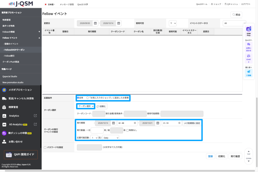The width and height of the screenshot is (258, 172).
Task: Click bottom 初期化 button beside 登録
Action: point(222,156)
